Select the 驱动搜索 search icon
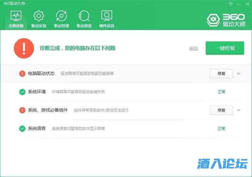The width and height of the screenshot is (252, 177). coord(84,19)
